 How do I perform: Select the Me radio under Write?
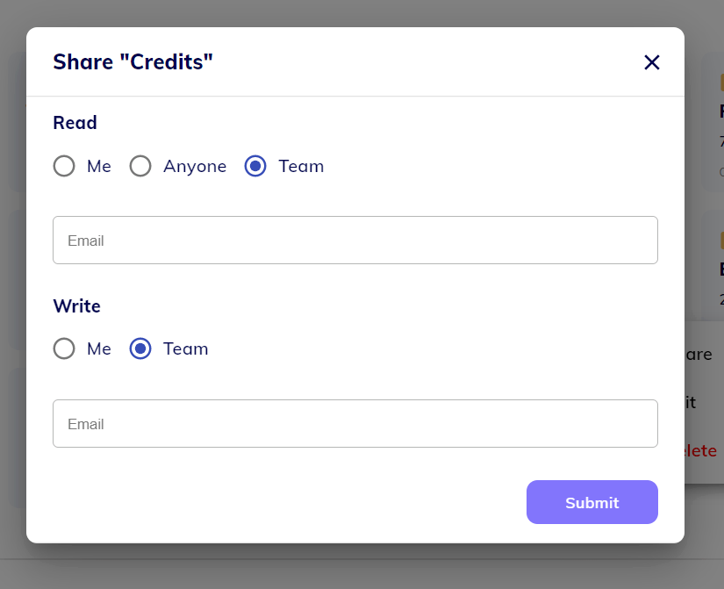64,348
